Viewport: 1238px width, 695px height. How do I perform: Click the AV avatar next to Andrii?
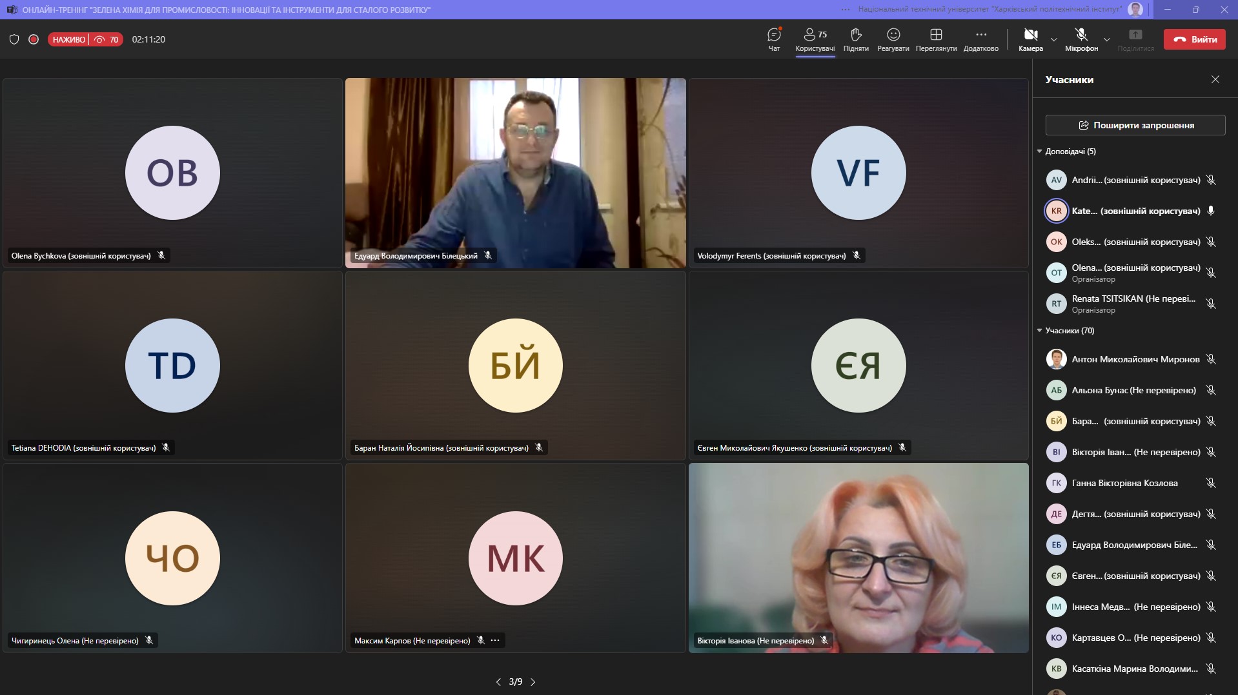(x=1056, y=180)
